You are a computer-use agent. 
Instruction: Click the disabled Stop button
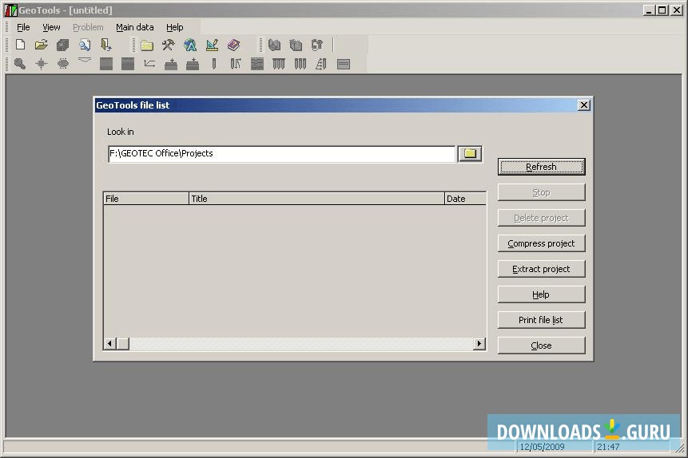pyautogui.click(x=541, y=192)
